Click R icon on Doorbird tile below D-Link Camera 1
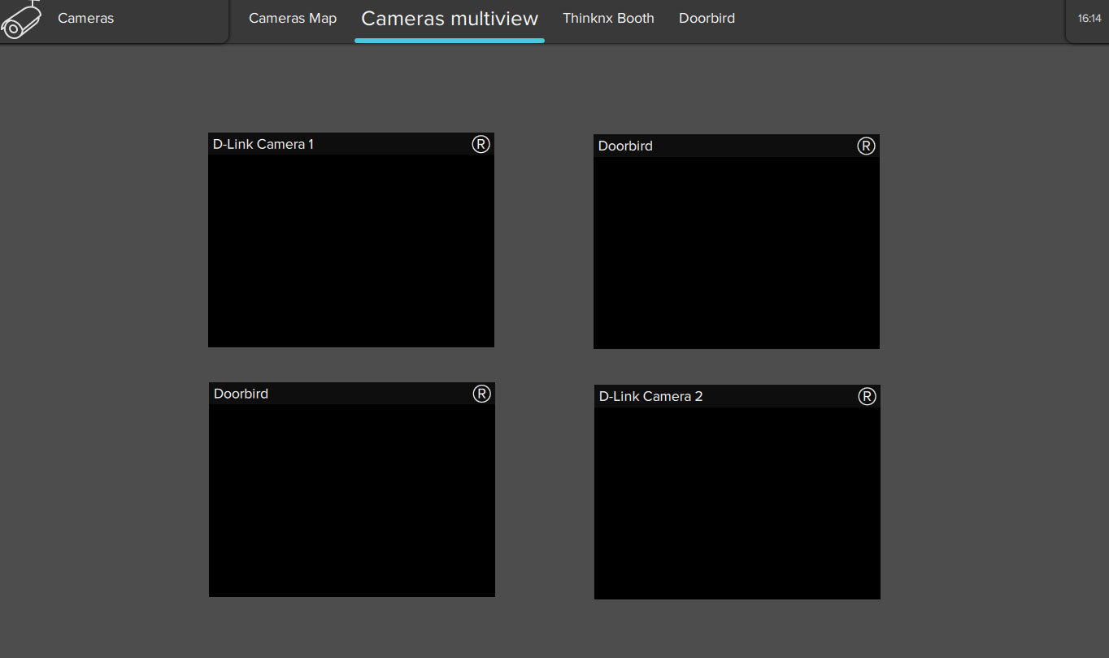This screenshot has height=658, width=1109. pos(481,394)
